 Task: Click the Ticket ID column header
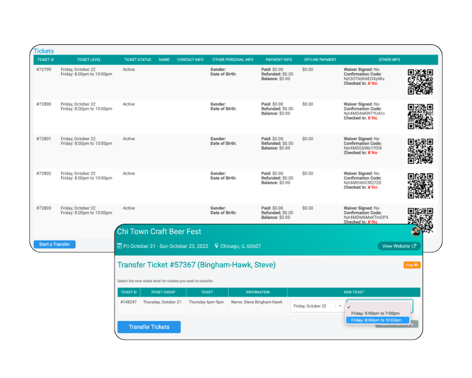[45, 59]
